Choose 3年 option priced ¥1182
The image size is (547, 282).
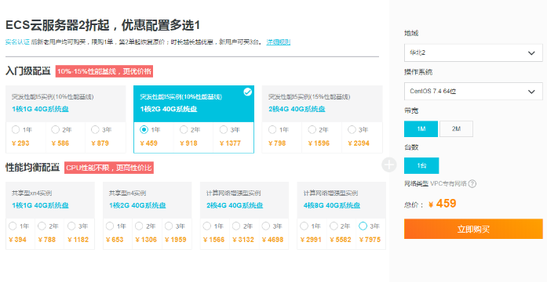[71, 226]
